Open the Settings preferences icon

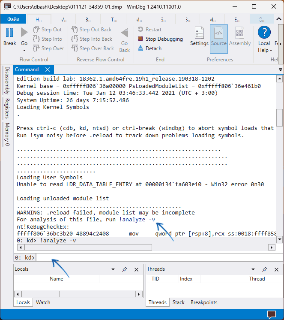pyautogui.click(x=199, y=33)
